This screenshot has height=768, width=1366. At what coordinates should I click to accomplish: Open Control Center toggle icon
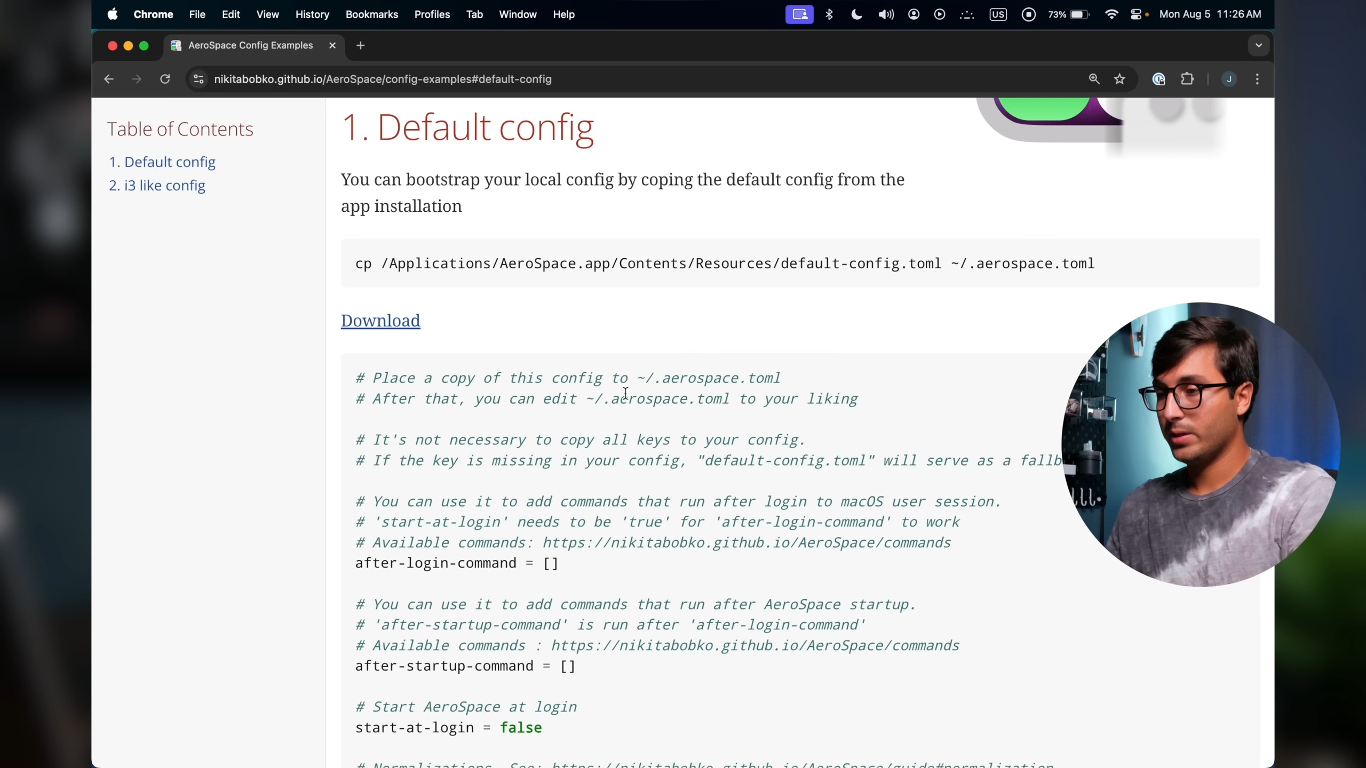(x=1136, y=14)
